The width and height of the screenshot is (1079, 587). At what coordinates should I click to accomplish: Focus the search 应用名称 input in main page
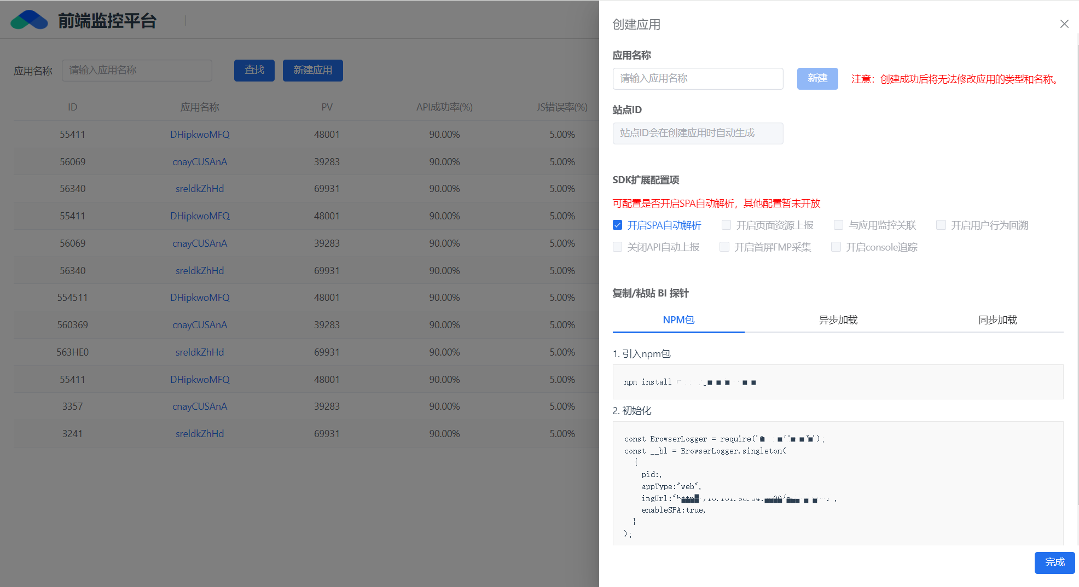coord(137,70)
